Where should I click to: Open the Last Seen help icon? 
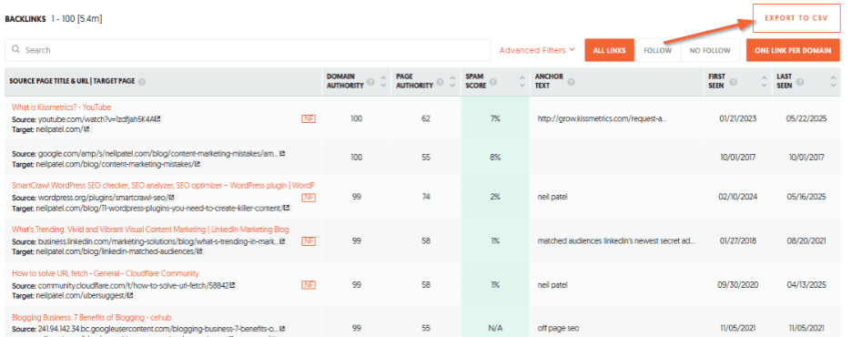coord(800,83)
